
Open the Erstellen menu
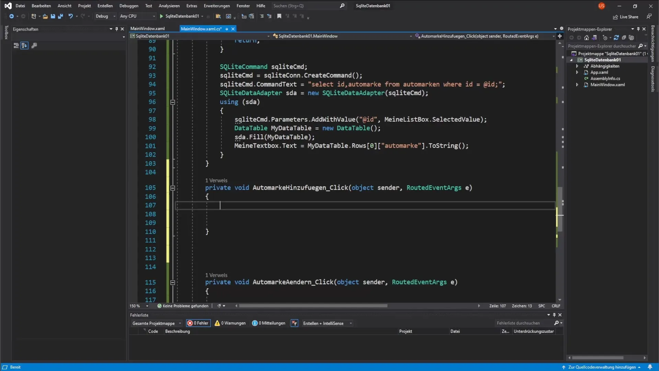click(105, 6)
